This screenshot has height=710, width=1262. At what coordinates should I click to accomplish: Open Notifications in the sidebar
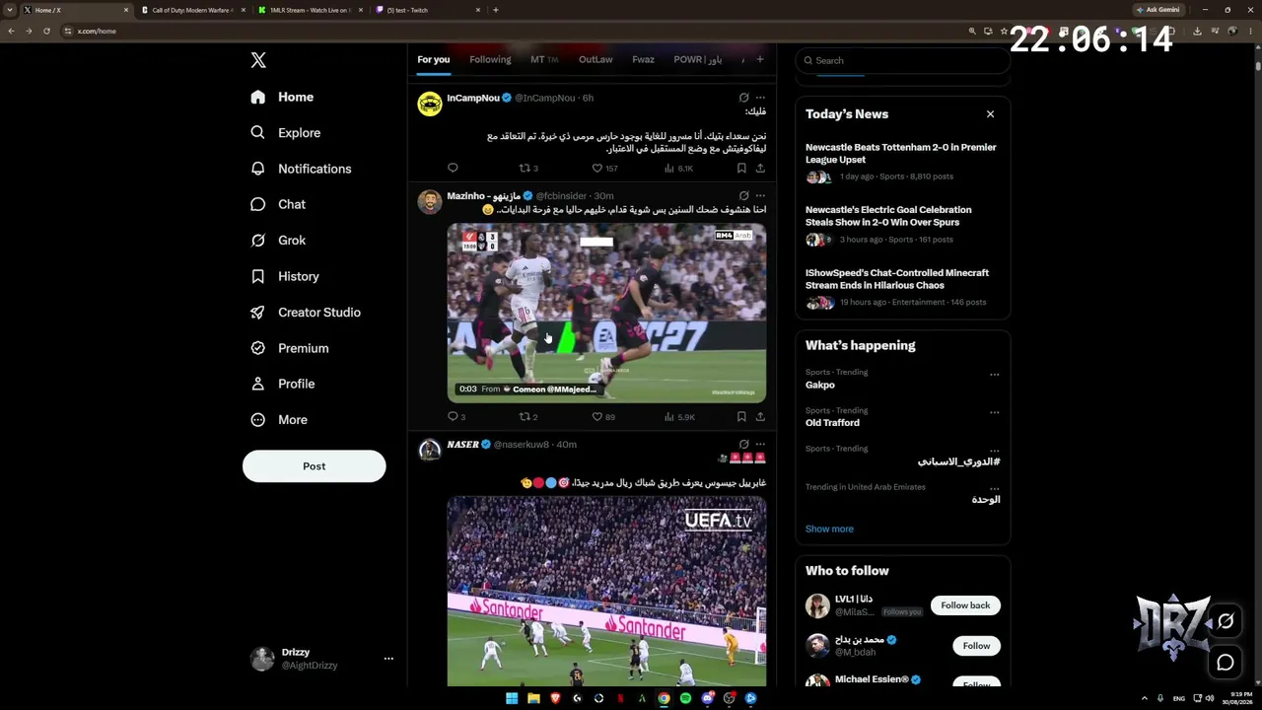[301, 169]
